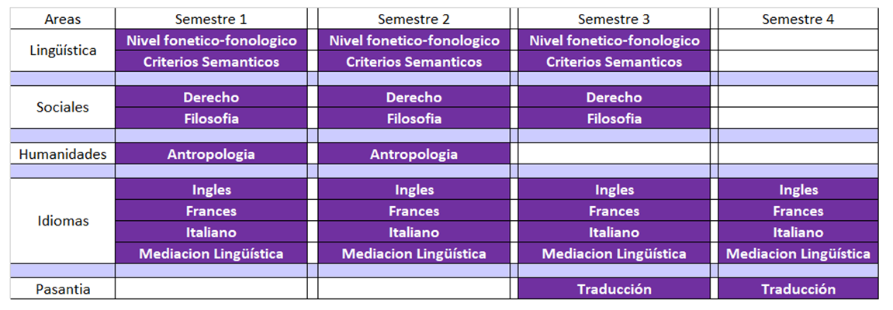Image resolution: width=893 pixels, height=310 pixels.
Task: Select Italiano under Semestre 3
Action: tap(614, 232)
